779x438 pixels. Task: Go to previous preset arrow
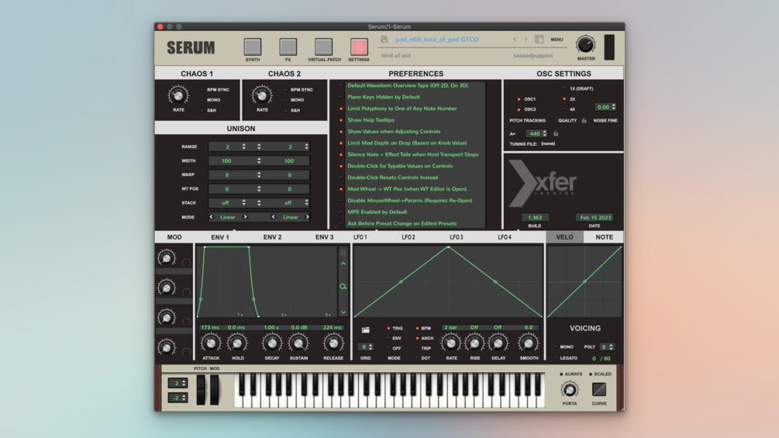pyautogui.click(x=515, y=40)
